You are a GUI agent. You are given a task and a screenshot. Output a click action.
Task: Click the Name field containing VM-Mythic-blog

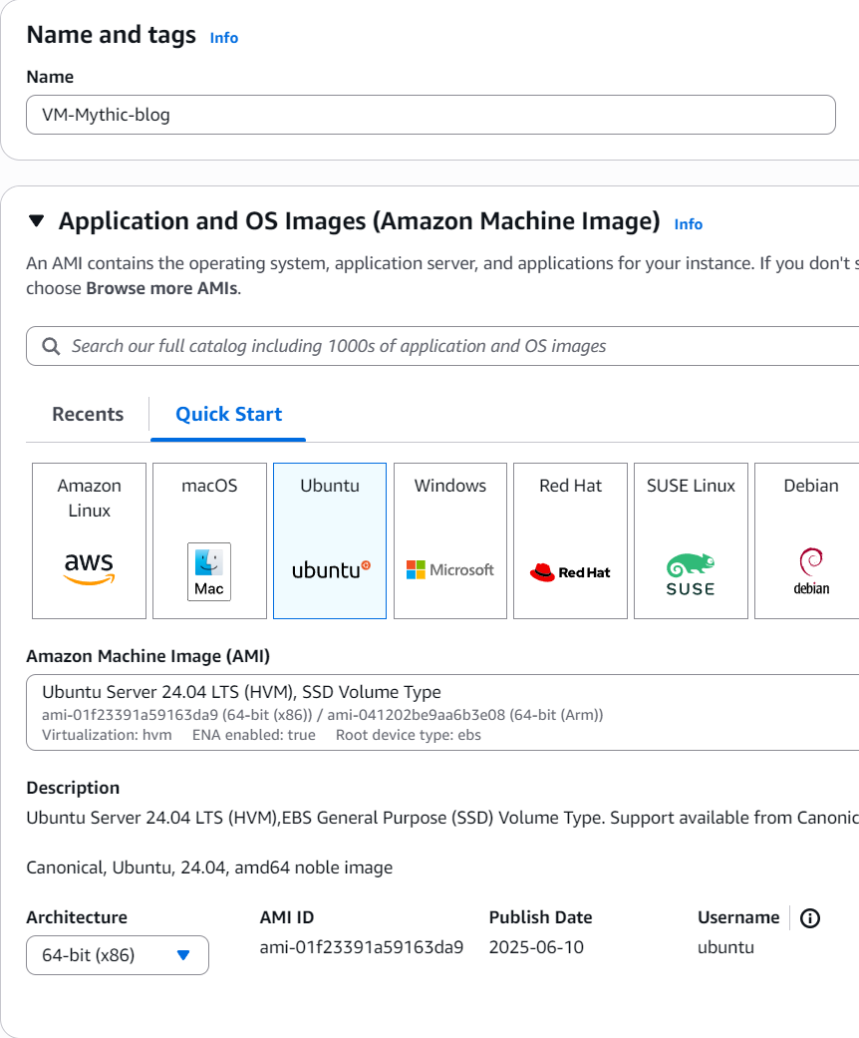[430, 115]
